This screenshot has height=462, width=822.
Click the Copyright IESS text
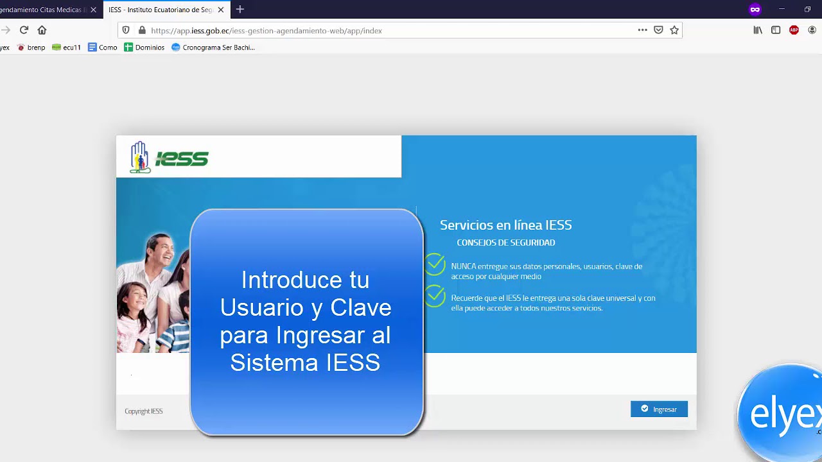(144, 411)
